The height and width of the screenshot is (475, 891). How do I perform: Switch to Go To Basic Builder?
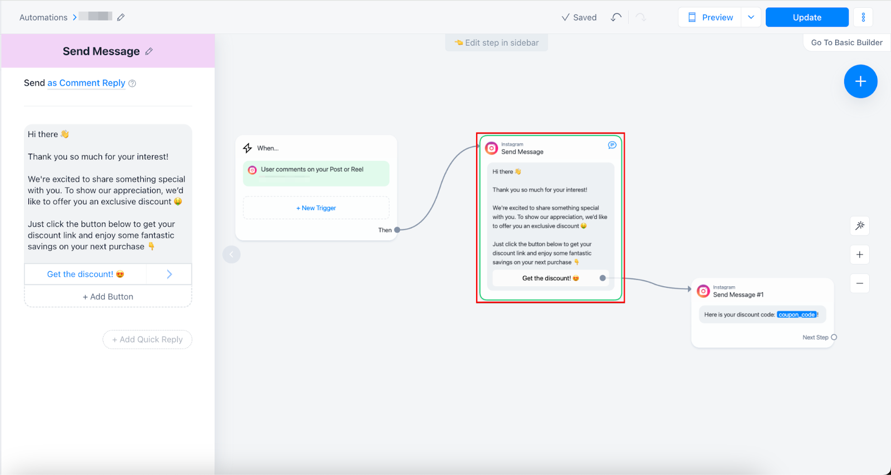pyautogui.click(x=846, y=42)
